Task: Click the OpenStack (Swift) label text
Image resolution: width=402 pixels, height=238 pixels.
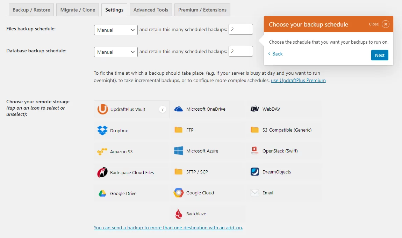Action: point(280,151)
